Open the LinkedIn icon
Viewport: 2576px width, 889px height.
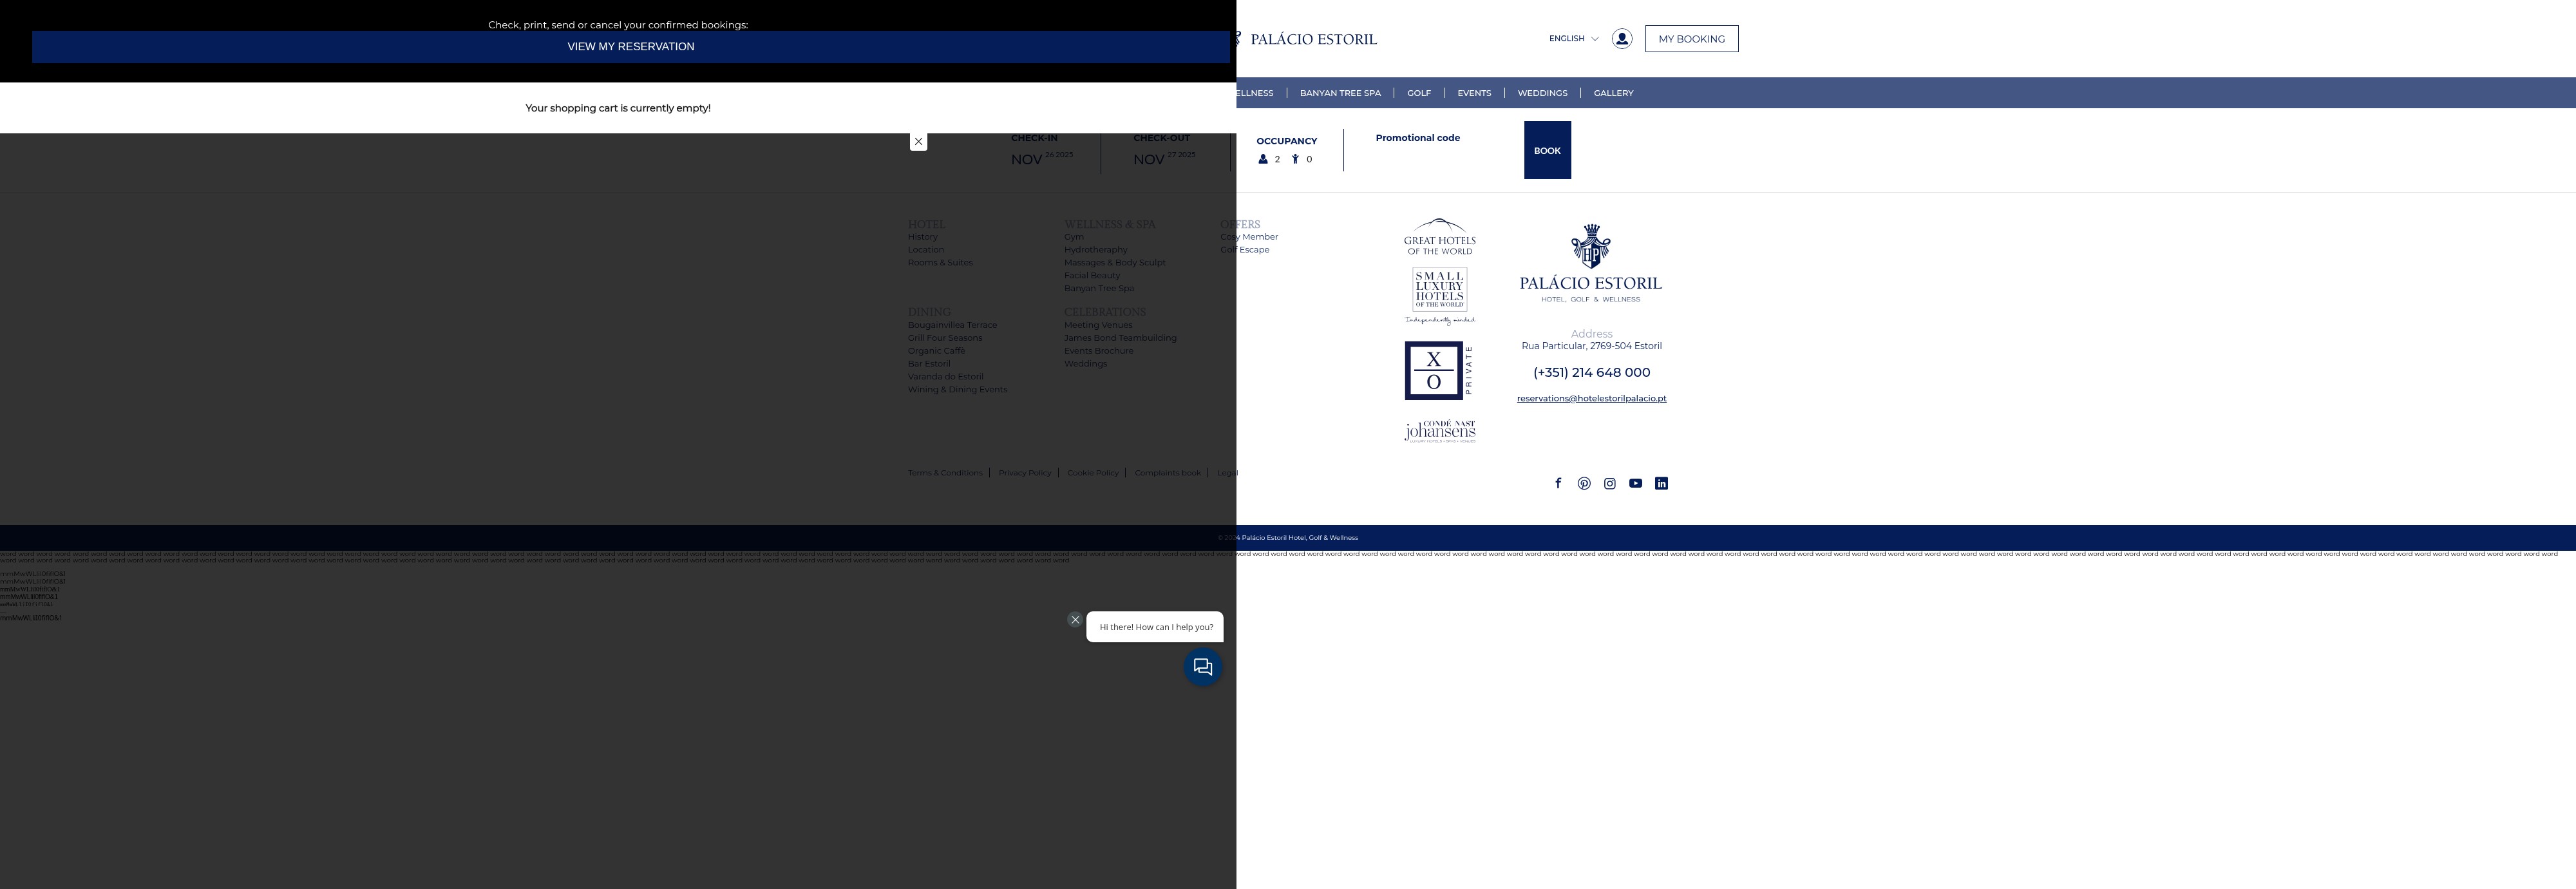pyautogui.click(x=1661, y=483)
